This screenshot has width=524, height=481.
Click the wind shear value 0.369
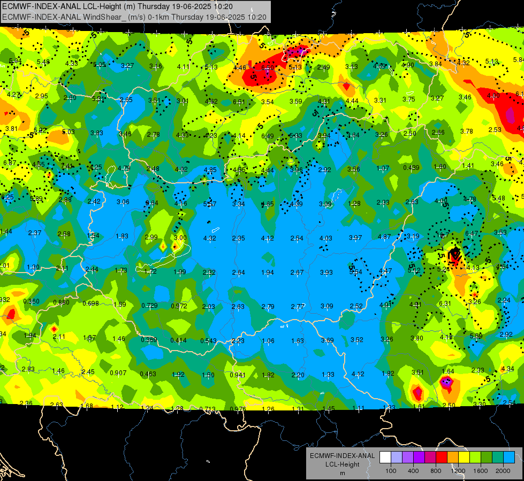149,340
